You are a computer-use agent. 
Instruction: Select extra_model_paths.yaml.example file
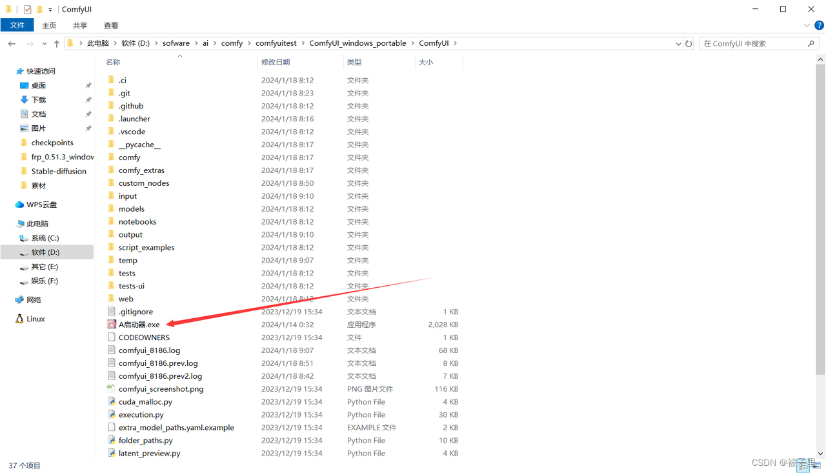click(176, 428)
